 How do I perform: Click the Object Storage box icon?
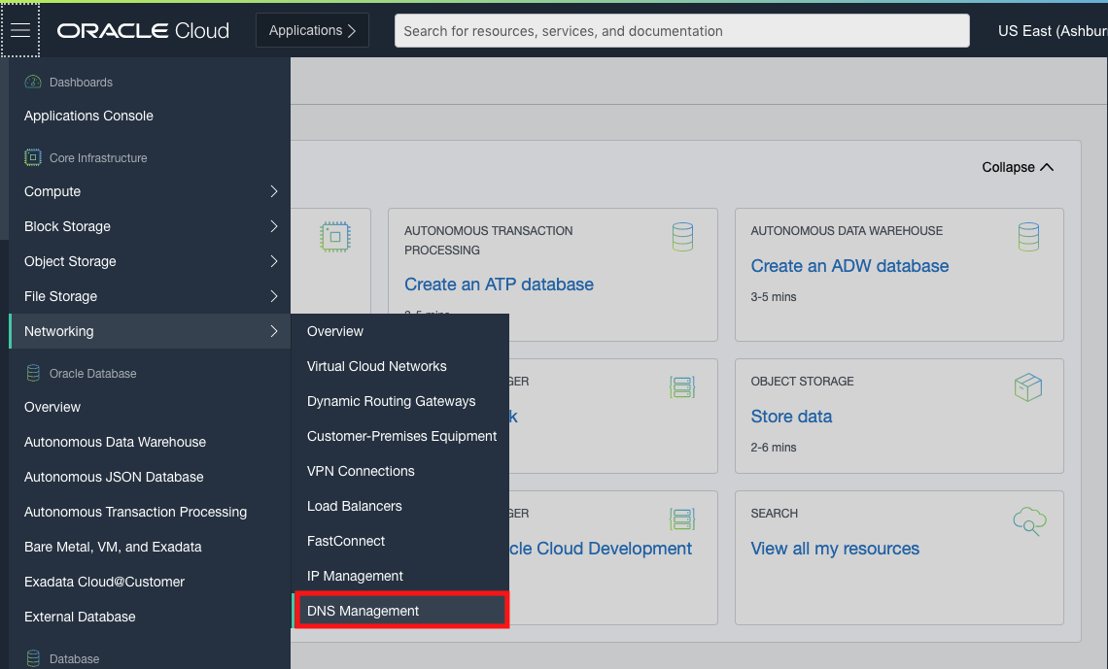tap(1028, 386)
